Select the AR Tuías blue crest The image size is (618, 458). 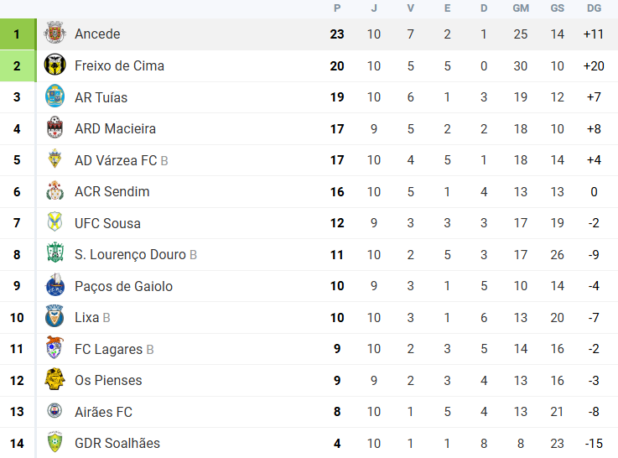coord(55,96)
